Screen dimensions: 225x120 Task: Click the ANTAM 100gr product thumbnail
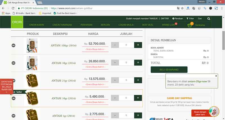tap(32, 45)
